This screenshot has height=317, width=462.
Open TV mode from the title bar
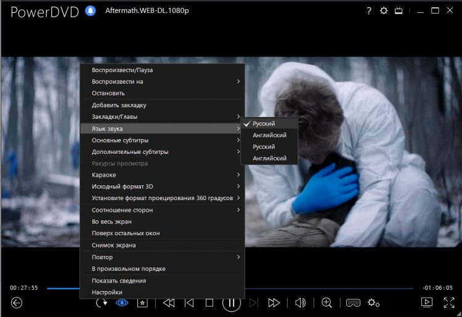(399, 11)
